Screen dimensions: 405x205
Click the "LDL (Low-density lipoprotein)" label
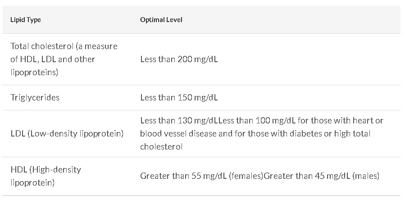pos(67,134)
